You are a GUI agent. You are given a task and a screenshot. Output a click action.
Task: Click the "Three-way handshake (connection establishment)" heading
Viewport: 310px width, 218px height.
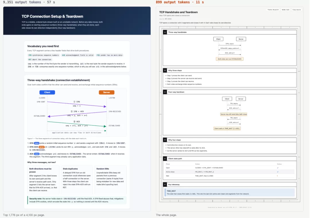[x=59, y=80]
